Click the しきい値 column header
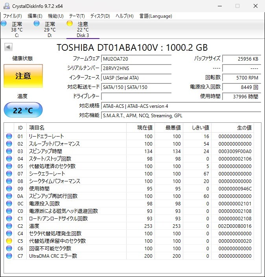The height and width of the screenshot is (277, 265). click(197, 128)
